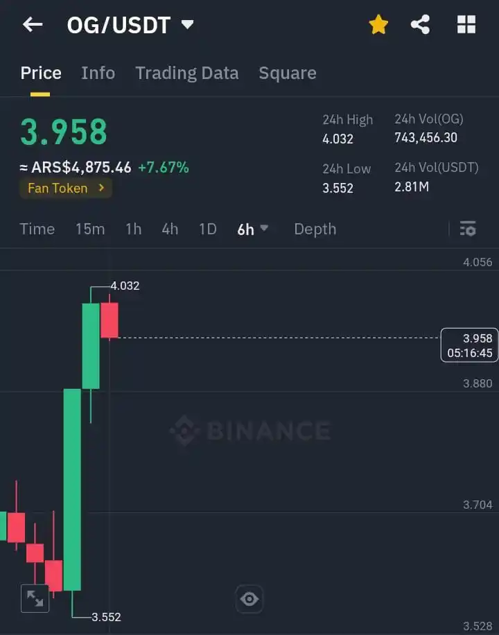Viewport: 499px width, 635px height.
Task: Open the Fan Token tag chevron
Action: (102, 187)
